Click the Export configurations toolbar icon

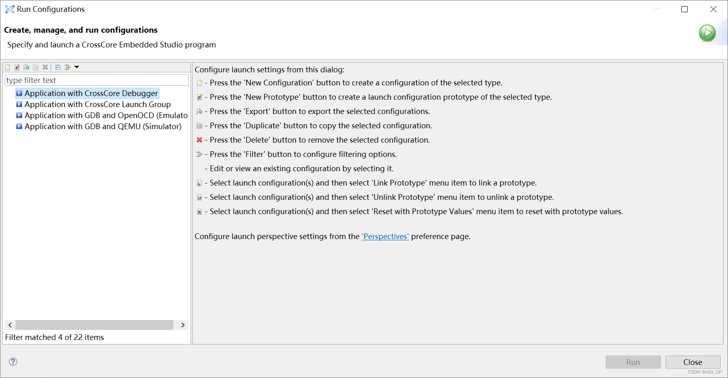pos(26,67)
